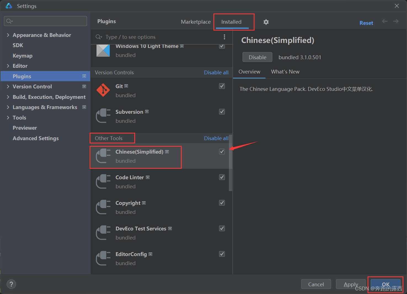This screenshot has height=294, width=407.
Task: Toggle the Windows 10 Light Theme checkbox
Action: [x=222, y=46]
